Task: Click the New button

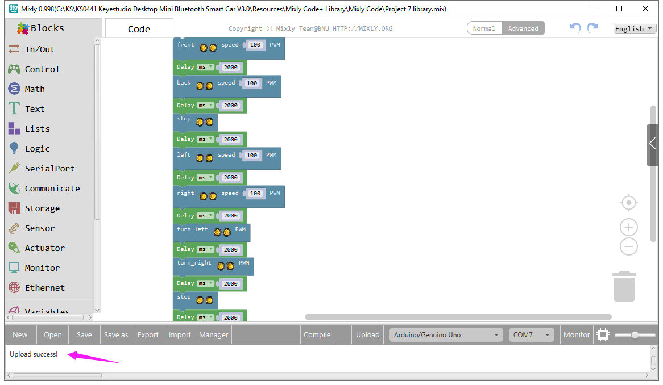Action: (x=20, y=335)
